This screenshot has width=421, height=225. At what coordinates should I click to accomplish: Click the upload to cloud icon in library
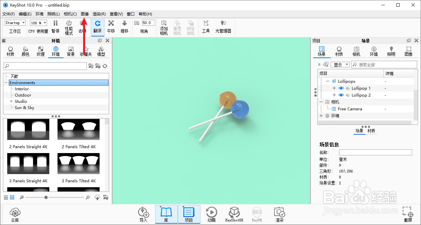[x=97, y=197]
